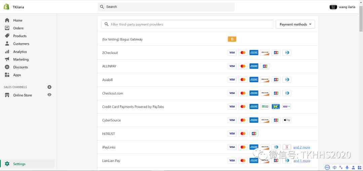Click the Shopify logo icon

pyautogui.click(x=6, y=7)
